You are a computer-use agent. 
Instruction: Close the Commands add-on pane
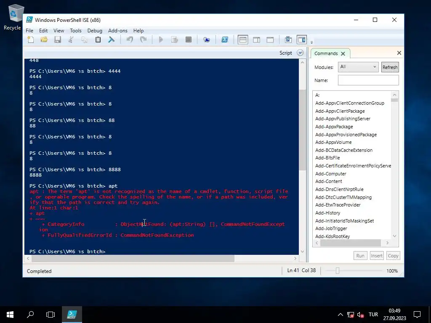[x=399, y=53]
